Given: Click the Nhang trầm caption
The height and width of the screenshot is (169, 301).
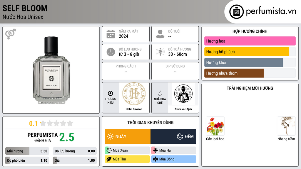Looking at the screenshot, I should tap(286, 139).
